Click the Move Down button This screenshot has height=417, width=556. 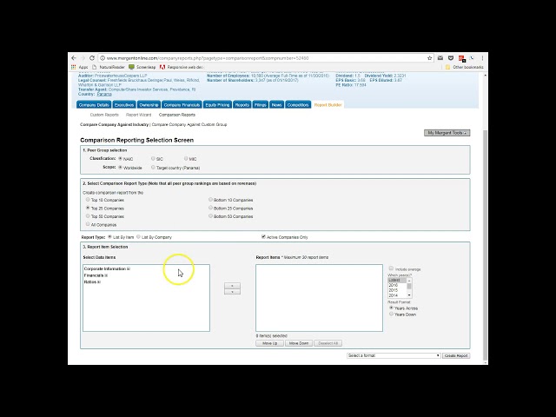(299, 343)
